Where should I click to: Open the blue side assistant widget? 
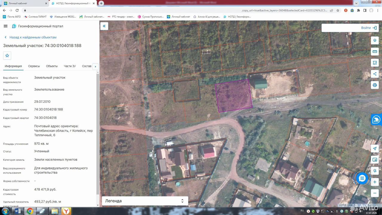point(376,119)
